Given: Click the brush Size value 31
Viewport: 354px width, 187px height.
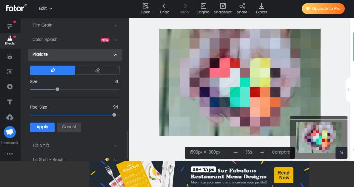Looking at the screenshot, I should pos(116,82).
